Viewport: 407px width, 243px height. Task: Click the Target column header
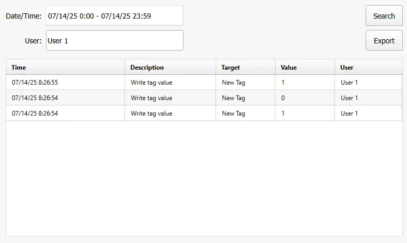click(245, 68)
